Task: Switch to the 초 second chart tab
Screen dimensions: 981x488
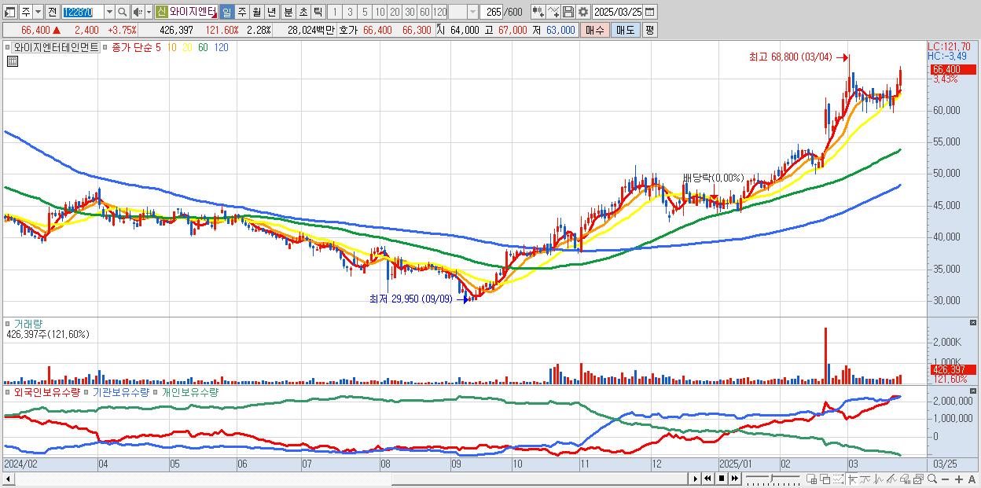Action: tap(303, 12)
